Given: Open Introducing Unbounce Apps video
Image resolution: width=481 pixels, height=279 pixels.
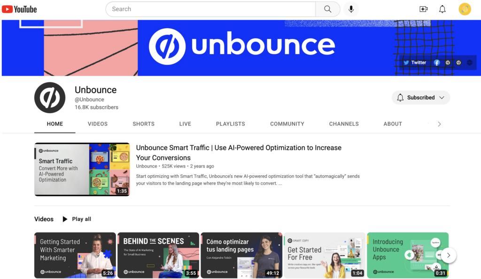Looking at the screenshot, I should click(x=408, y=255).
